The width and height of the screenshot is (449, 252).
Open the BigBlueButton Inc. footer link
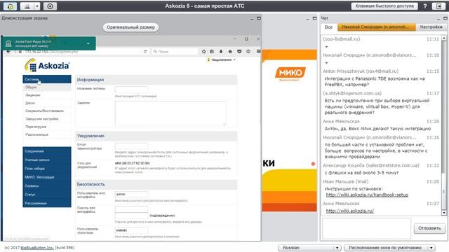(x=37, y=248)
